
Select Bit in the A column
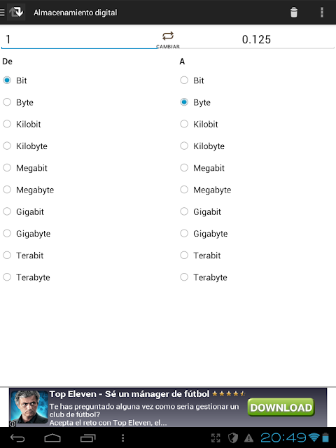pyautogui.click(x=192, y=80)
